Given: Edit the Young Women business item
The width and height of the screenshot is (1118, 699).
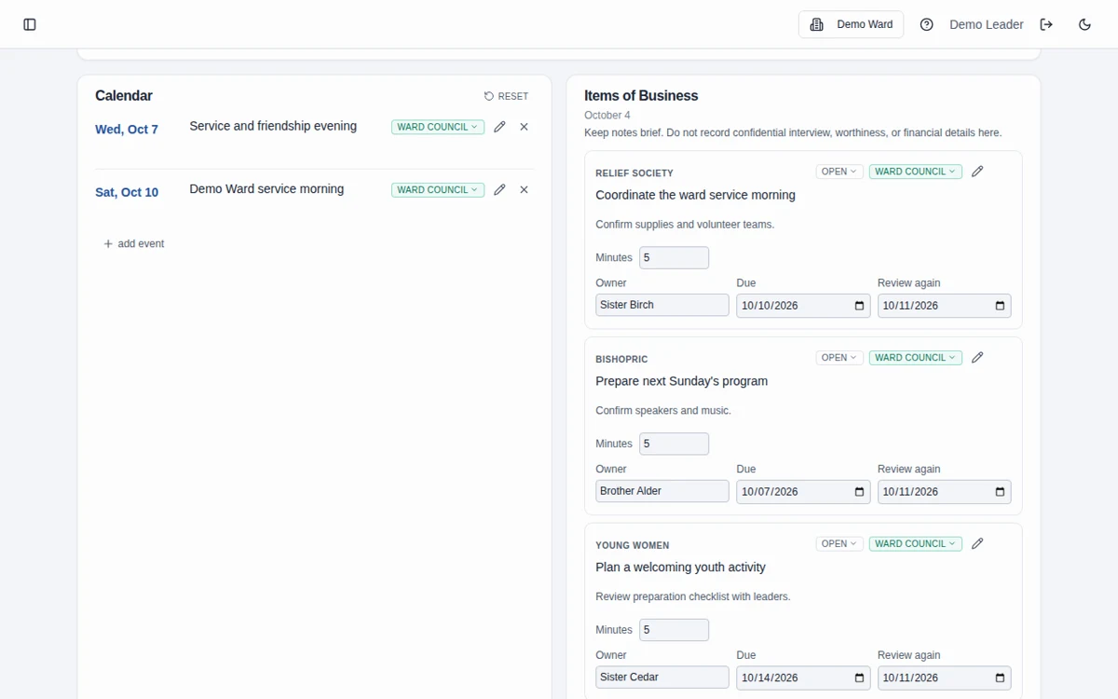Looking at the screenshot, I should pyautogui.click(x=977, y=543).
